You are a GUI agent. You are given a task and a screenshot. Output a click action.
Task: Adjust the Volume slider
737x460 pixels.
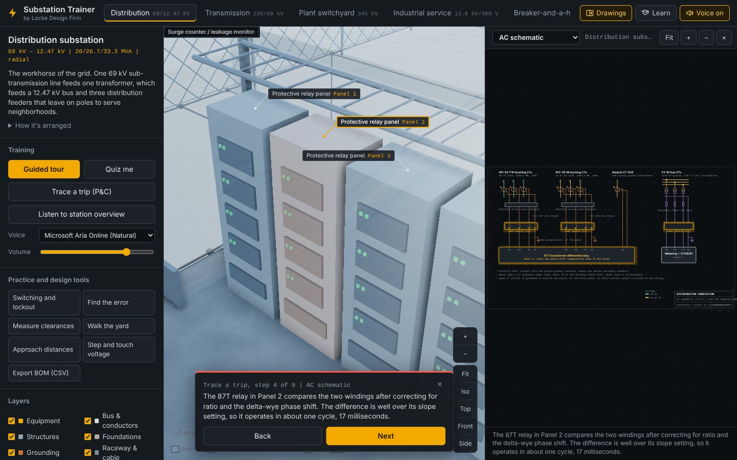tap(97, 252)
